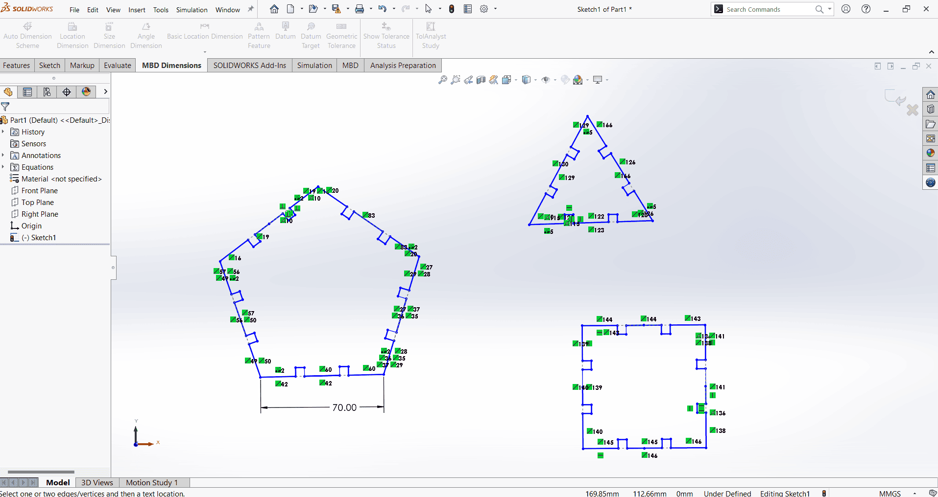Click Dynamic Annotation Views icon

493,80
